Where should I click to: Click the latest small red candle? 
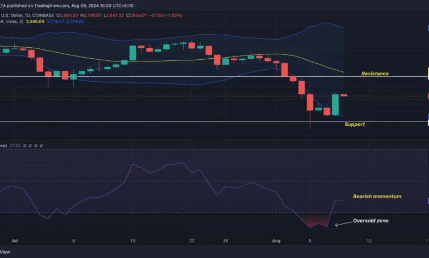(x=344, y=95)
